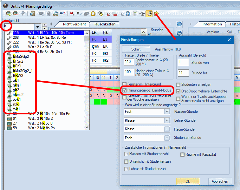
Task: Disable Planungsdialog Band-Modus checkbox
Action: point(125,91)
